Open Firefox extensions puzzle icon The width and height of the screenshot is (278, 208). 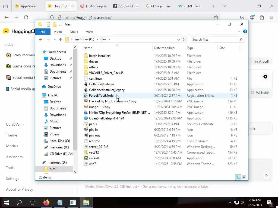262,17
